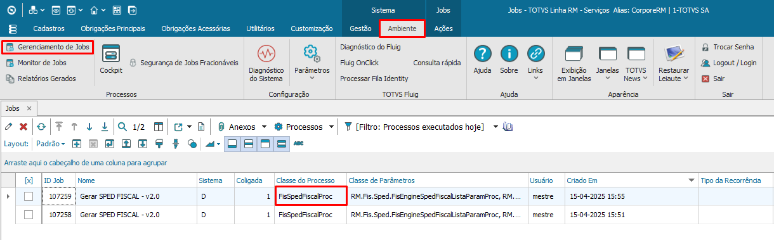Click the layout upload arrow icon
The height and width of the screenshot is (240, 774).
(126, 144)
